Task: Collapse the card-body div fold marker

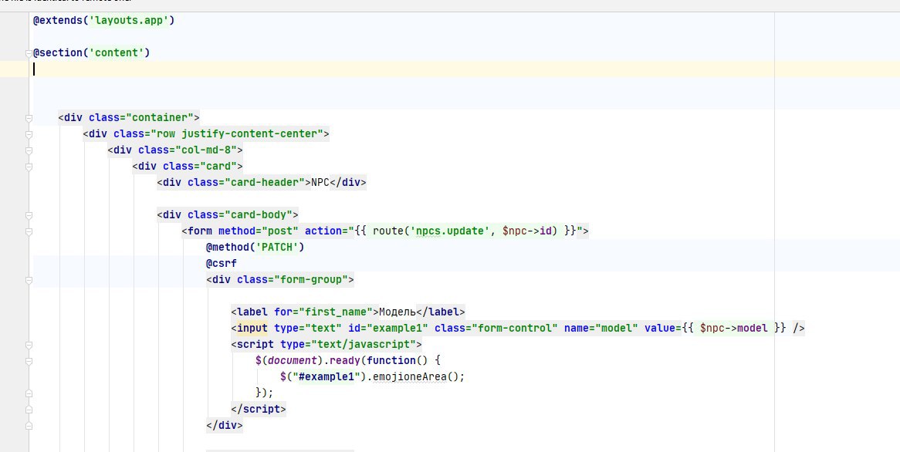Action: pos(29,215)
